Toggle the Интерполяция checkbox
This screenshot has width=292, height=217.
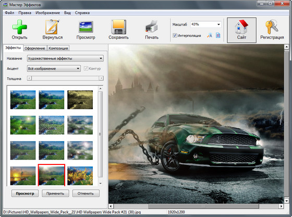tap(175, 35)
